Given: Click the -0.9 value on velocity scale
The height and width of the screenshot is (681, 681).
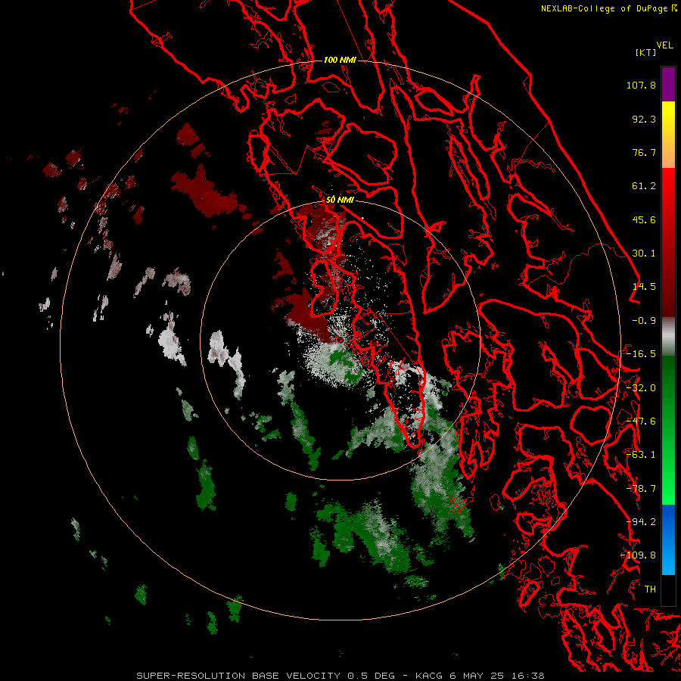Looking at the screenshot, I should click(x=644, y=321).
